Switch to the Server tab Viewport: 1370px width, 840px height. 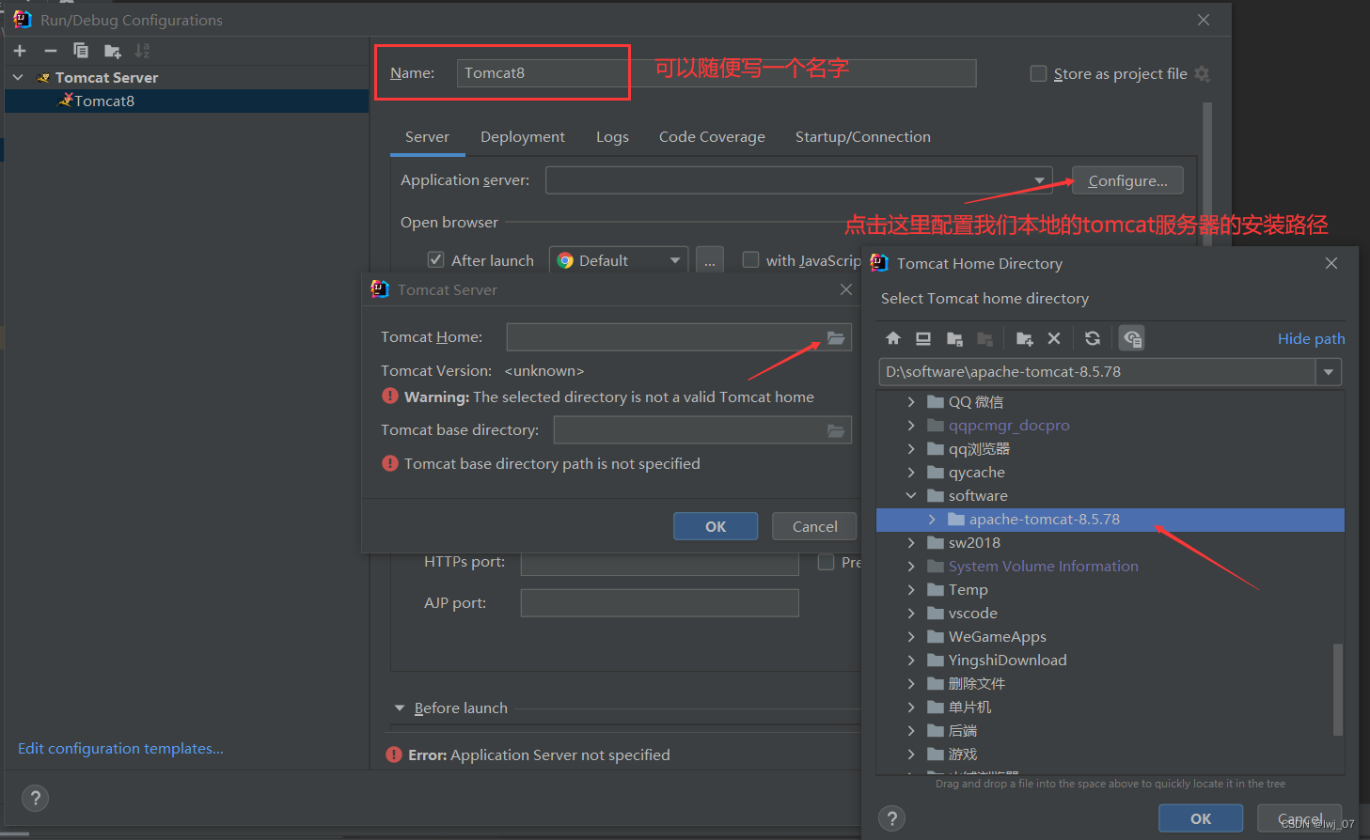coord(427,136)
